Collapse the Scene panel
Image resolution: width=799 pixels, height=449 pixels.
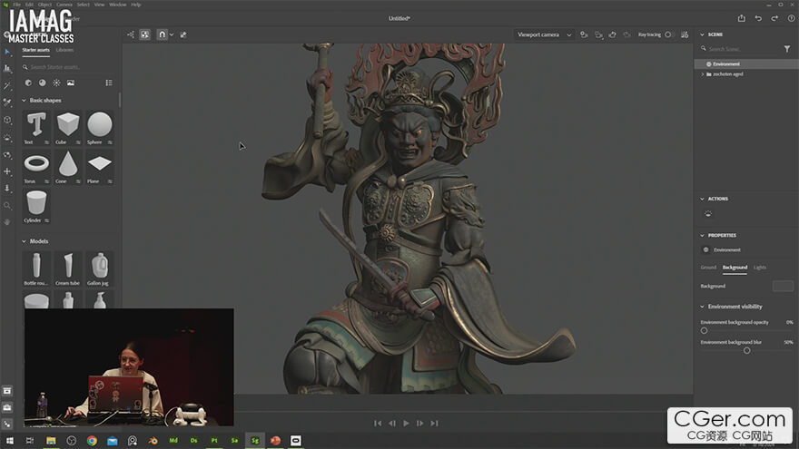[702, 34]
